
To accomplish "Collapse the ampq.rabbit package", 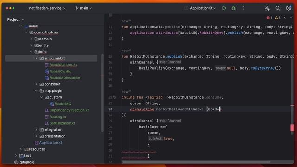I will click(x=36, y=58).
